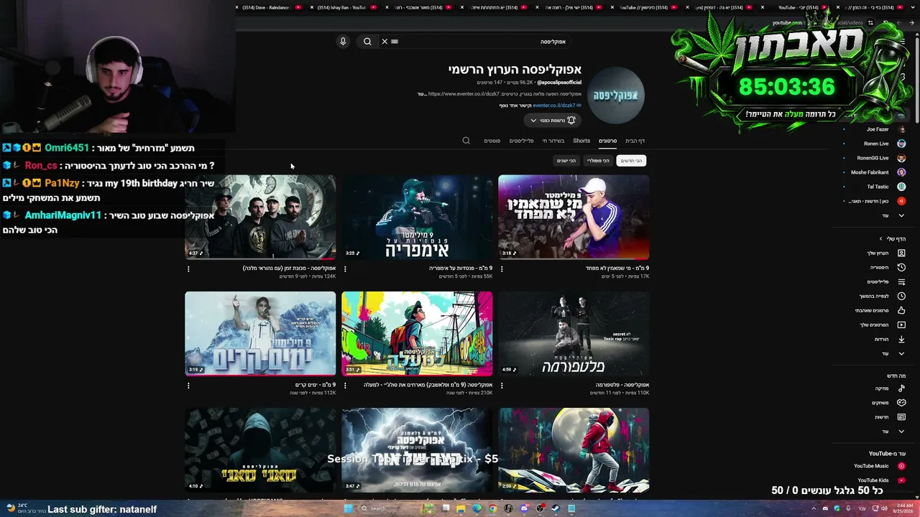The image size is (920, 517).
Task: Click the magnifier search button in YouTube
Action: (x=367, y=42)
